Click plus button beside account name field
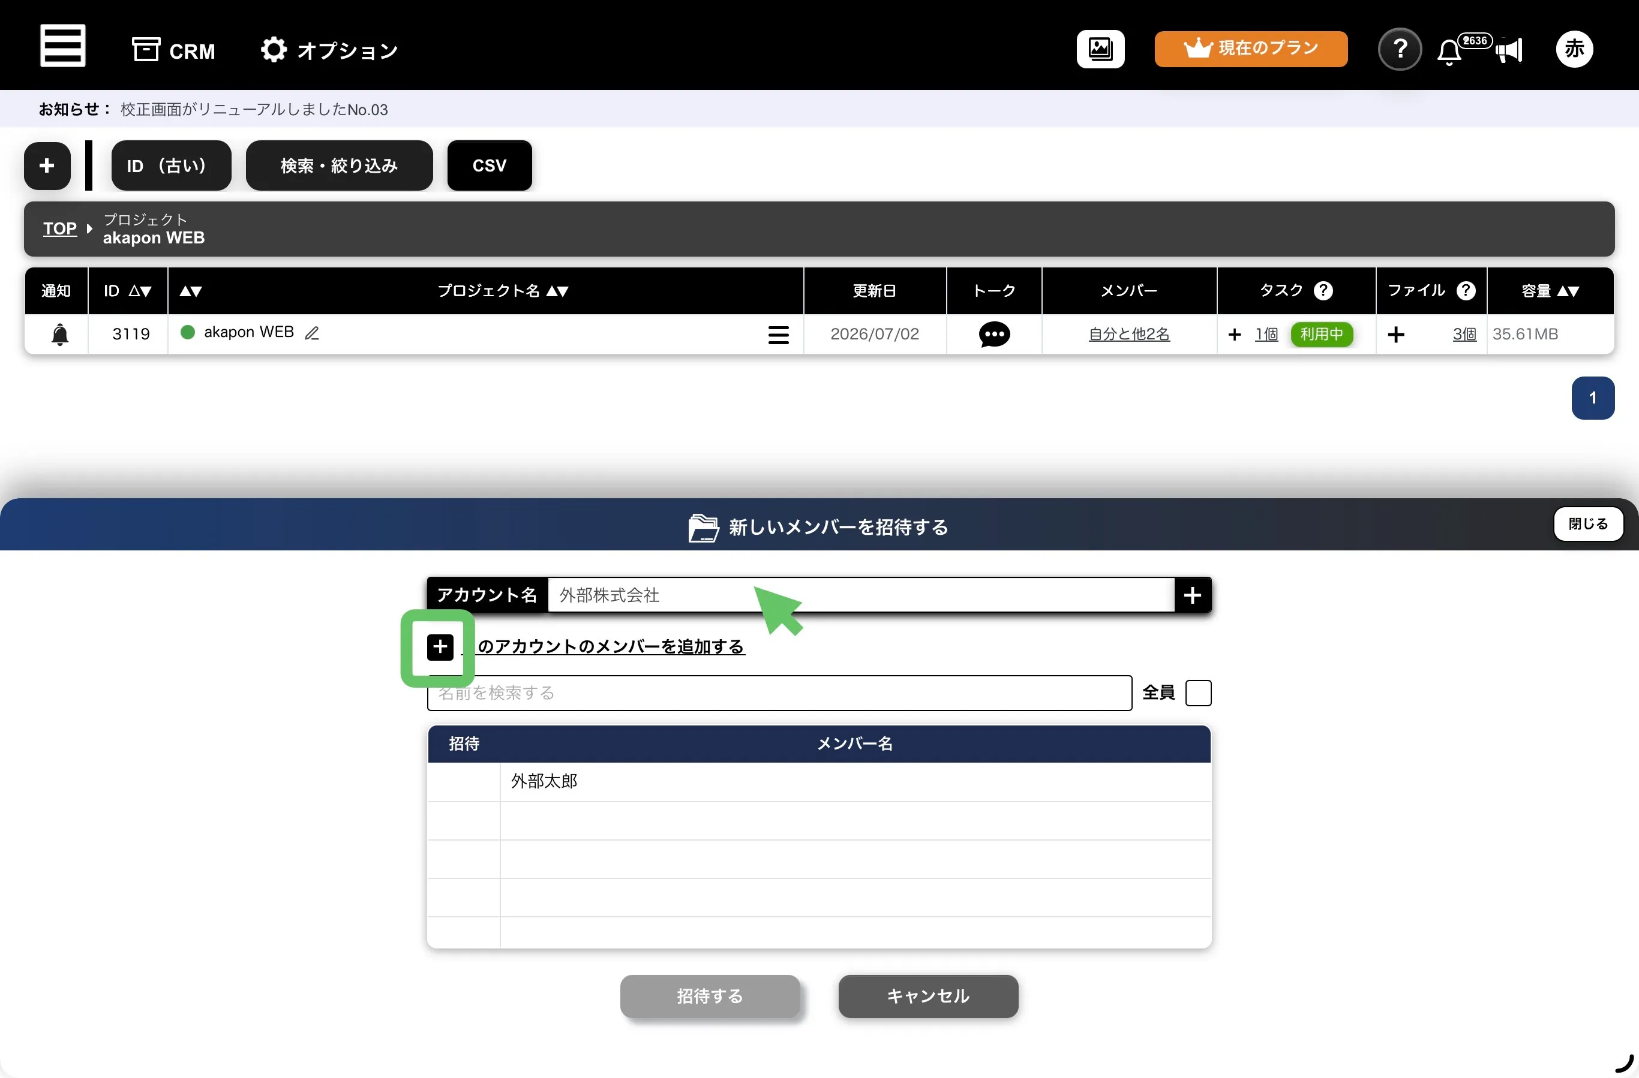The height and width of the screenshot is (1078, 1639). click(x=1192, y=595)
